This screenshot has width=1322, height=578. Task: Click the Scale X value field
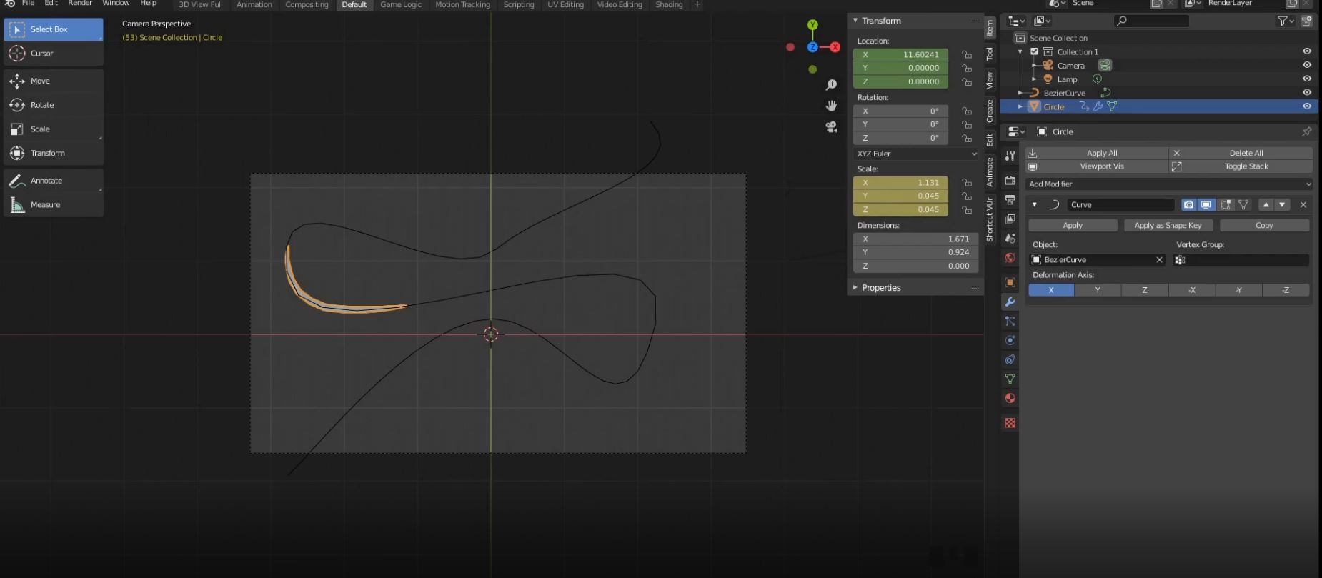(x=900, y=183)
